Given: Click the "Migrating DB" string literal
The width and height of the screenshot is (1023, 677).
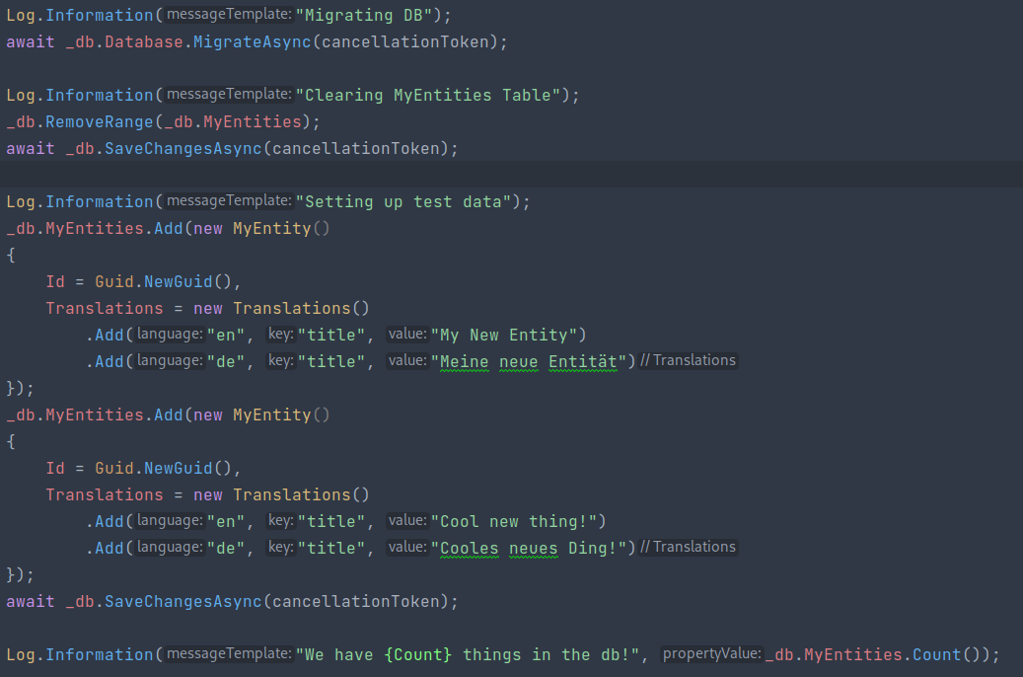Looking at the screenshot, I should [x=365, y=16].
